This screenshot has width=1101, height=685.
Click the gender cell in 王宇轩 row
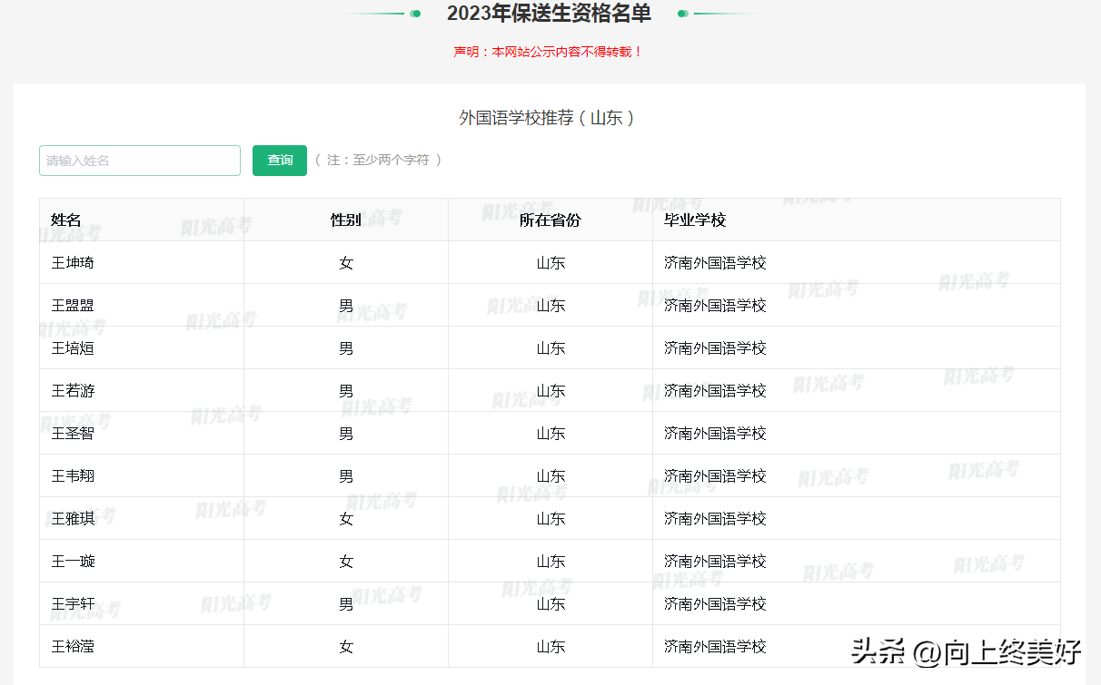(346, 604)
